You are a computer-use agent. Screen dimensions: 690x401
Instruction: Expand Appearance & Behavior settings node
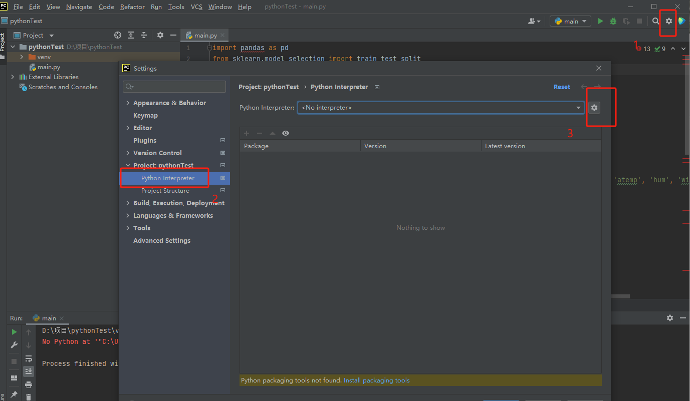(128, 103)
